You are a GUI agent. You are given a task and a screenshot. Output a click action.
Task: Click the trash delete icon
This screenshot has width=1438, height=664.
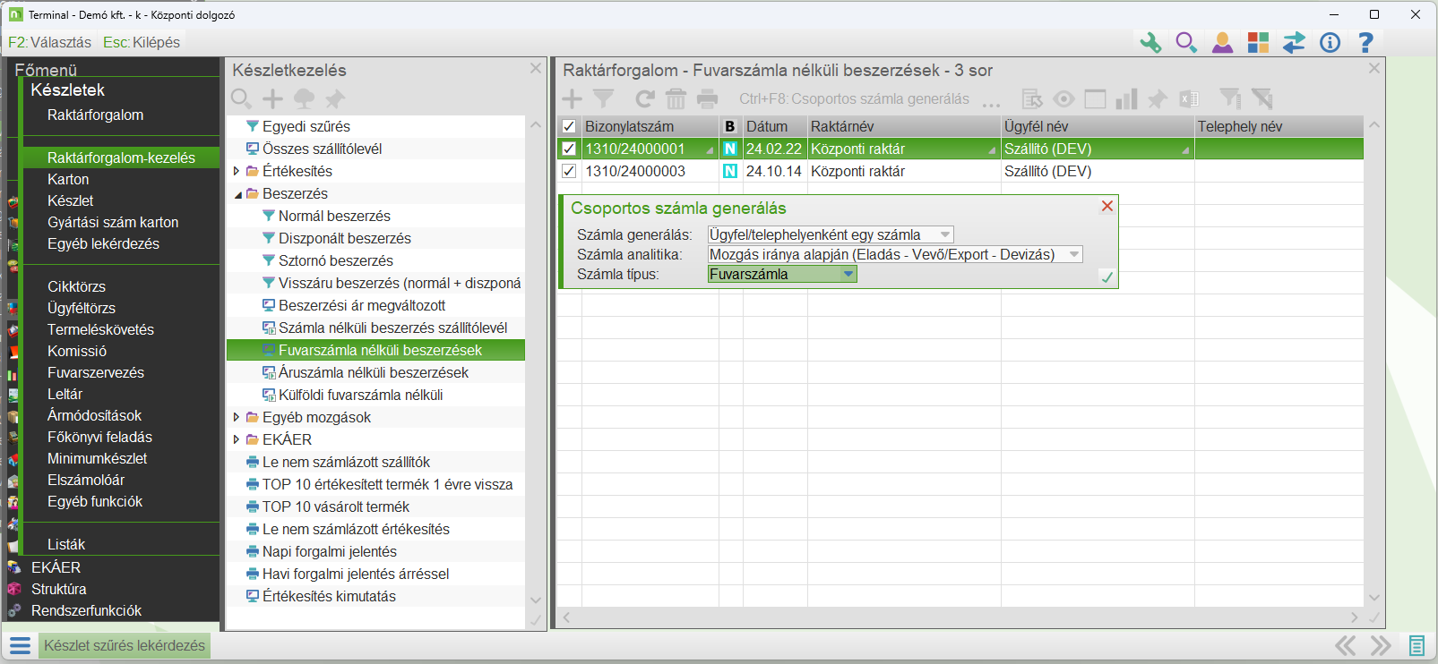(676, 98)
